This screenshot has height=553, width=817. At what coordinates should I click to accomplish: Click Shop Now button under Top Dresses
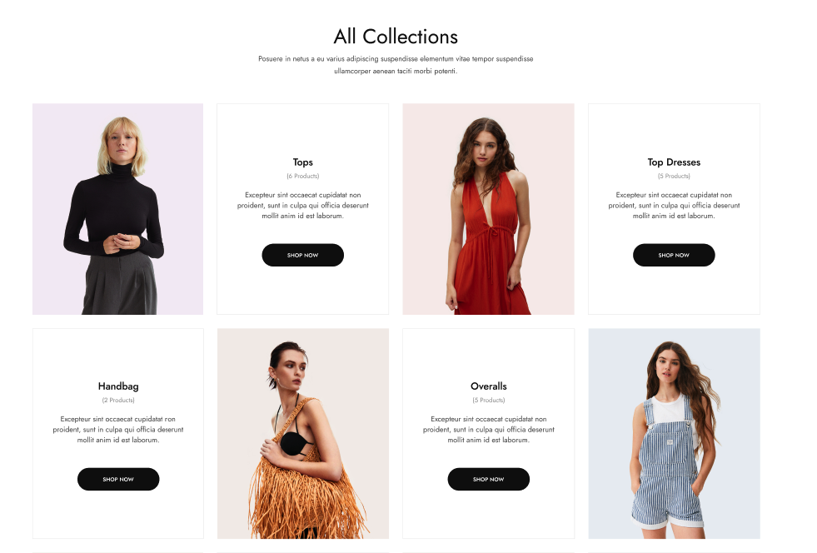(x=674, y=255)
